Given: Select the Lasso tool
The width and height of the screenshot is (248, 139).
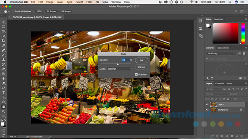Looking at the screenshot, I should coord(3,31).
